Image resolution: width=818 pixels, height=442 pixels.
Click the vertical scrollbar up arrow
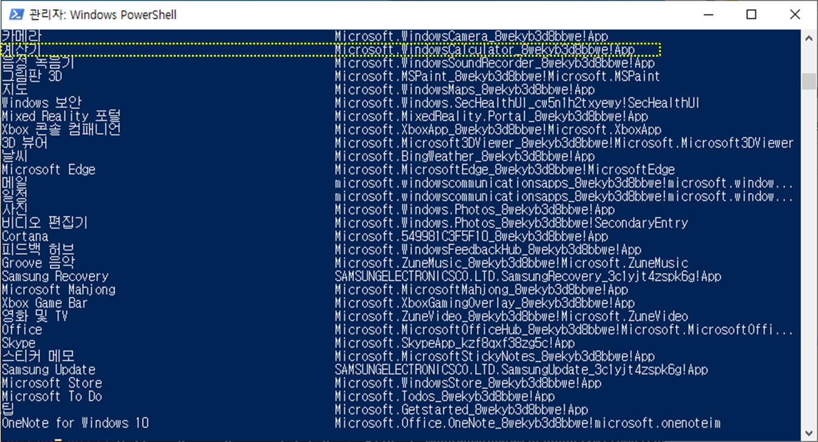coord(808,37)
